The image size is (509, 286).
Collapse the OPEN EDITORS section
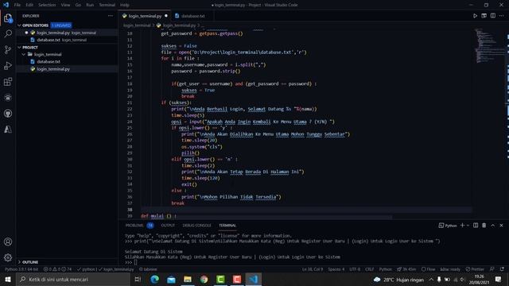[19, 25]
